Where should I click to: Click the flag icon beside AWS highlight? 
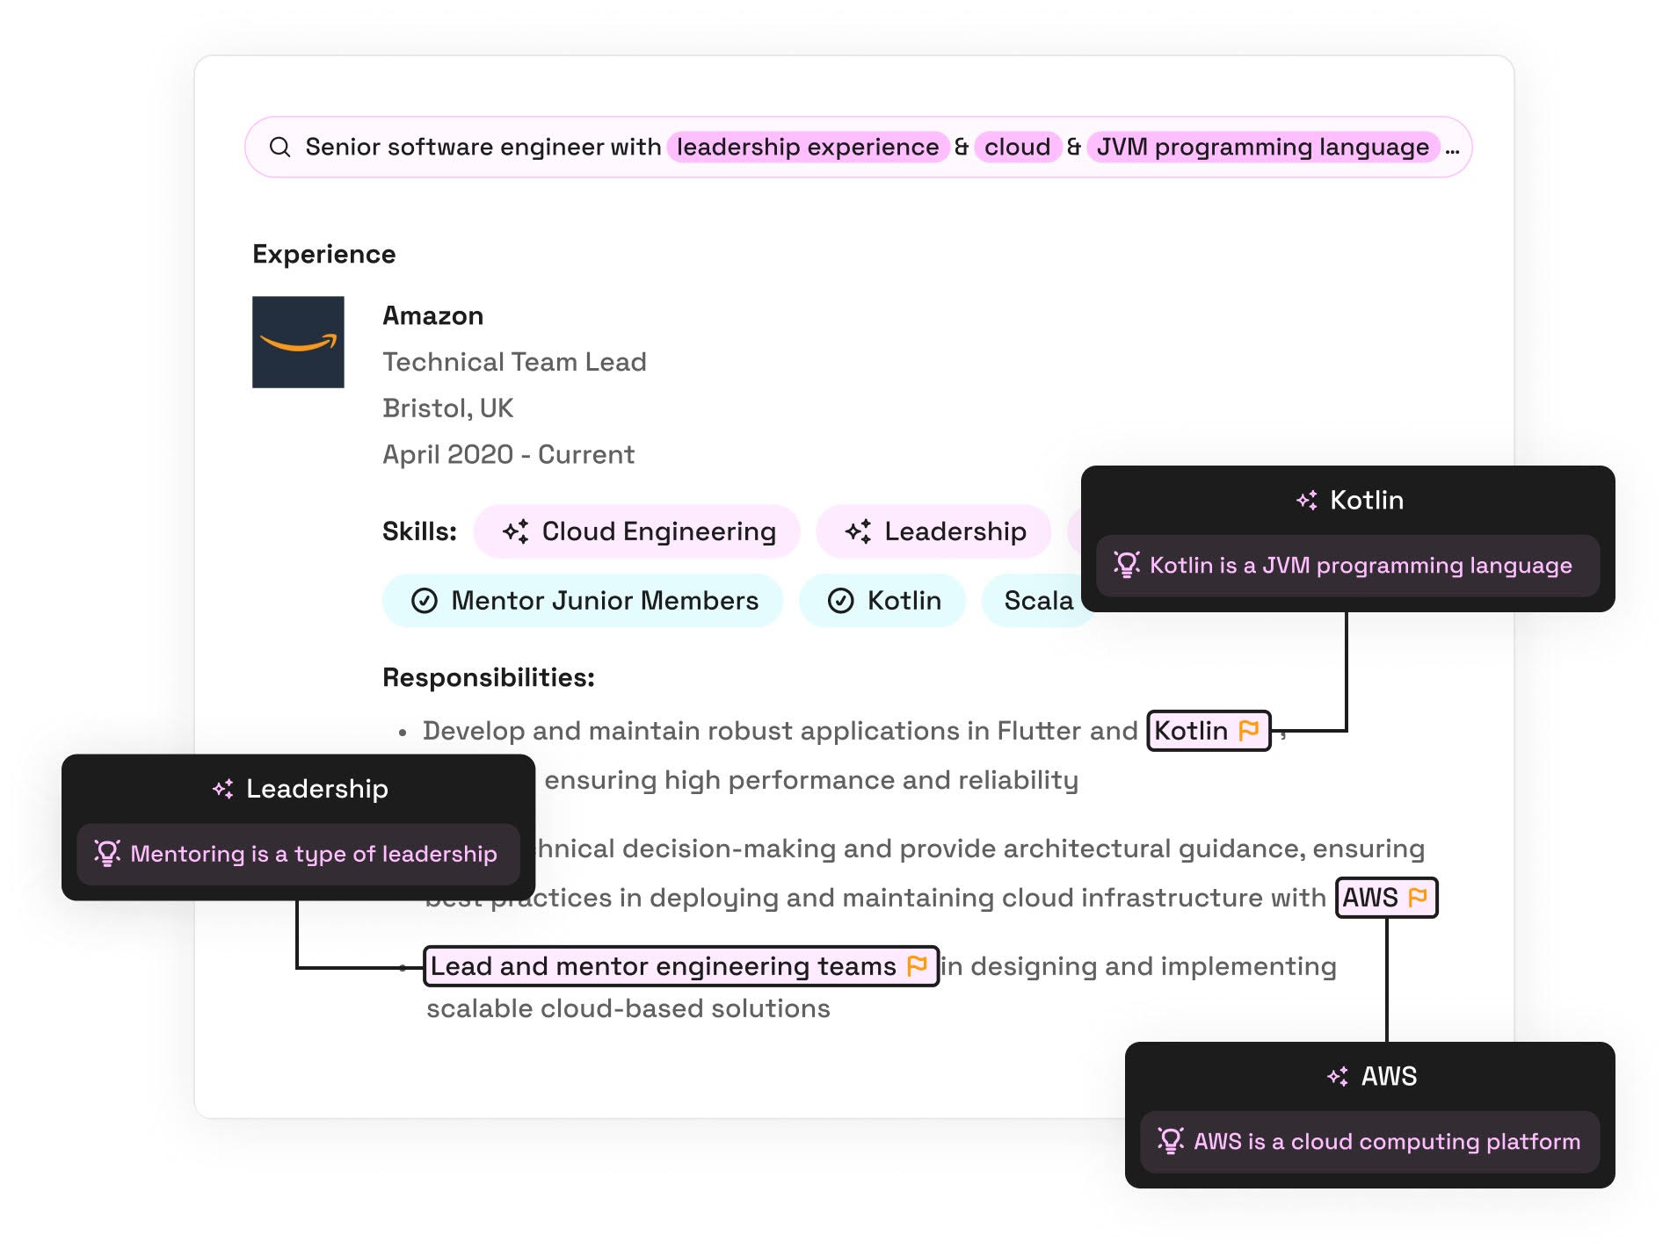pyautogui.click(x=1417, y=897)
